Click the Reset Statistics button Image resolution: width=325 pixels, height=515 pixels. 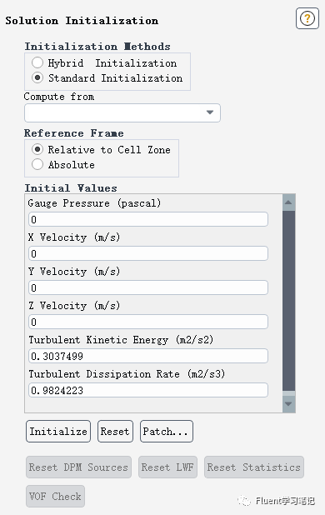(x=254, y=467)
